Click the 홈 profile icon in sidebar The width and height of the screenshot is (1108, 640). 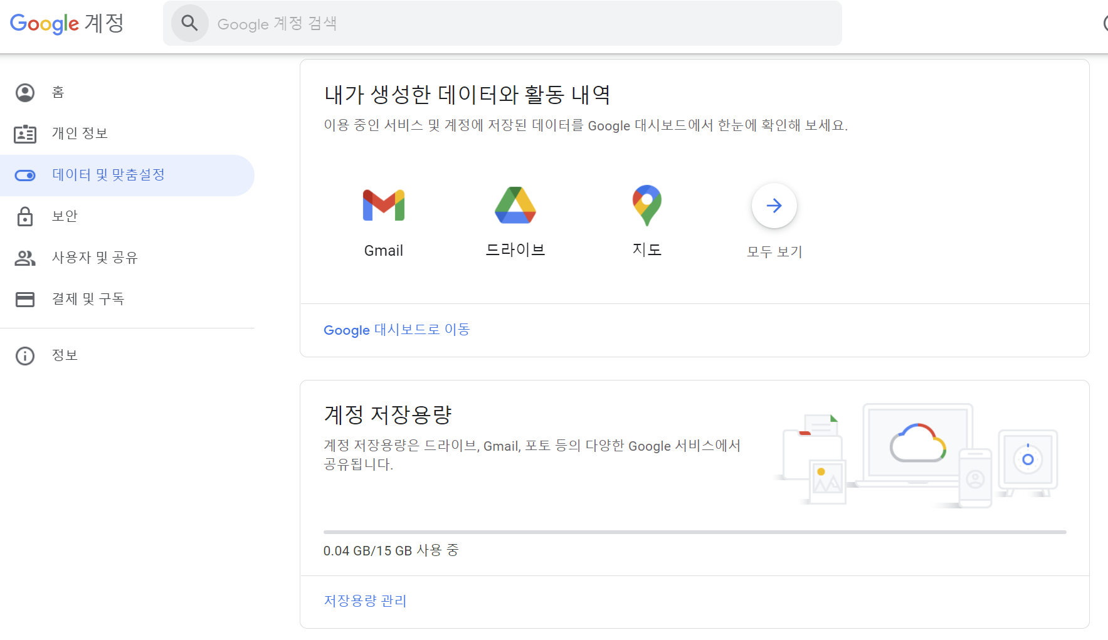25,93
